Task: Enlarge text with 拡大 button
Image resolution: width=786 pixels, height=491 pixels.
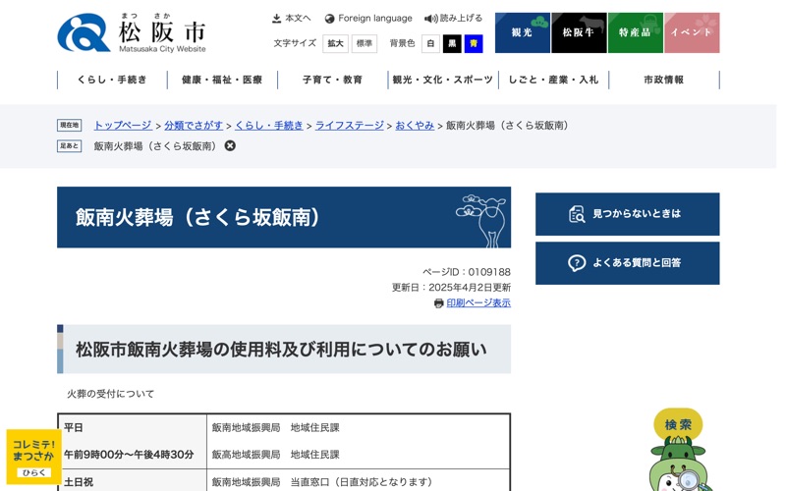Action: tap(335, 43)
